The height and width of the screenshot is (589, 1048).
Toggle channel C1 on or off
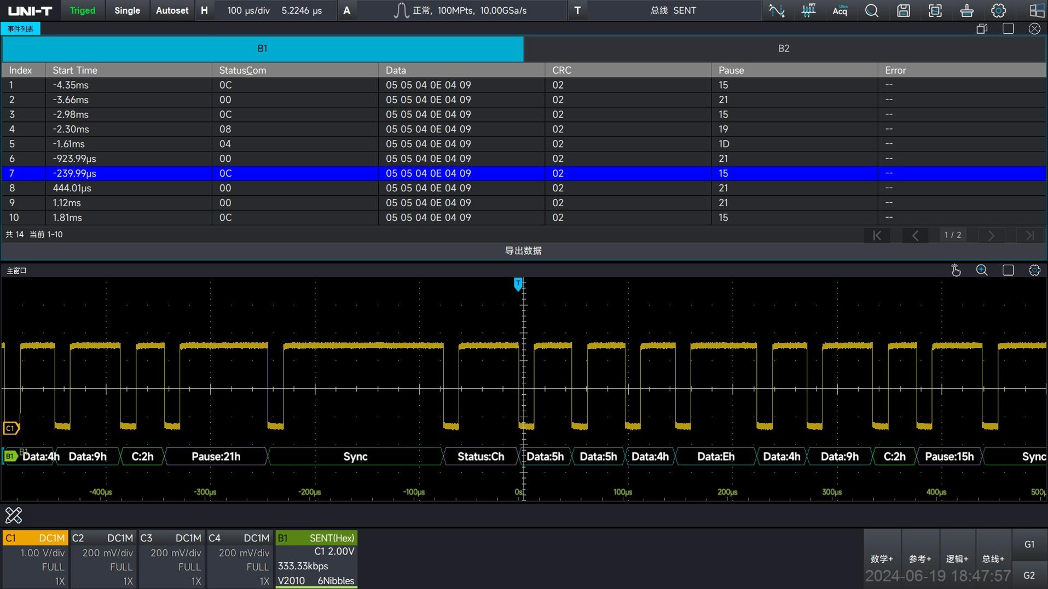[x=36, y=538]
